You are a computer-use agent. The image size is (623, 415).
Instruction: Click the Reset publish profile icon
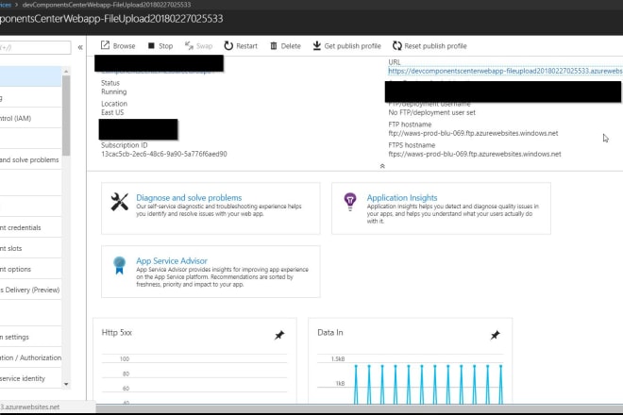coord(396,45)
